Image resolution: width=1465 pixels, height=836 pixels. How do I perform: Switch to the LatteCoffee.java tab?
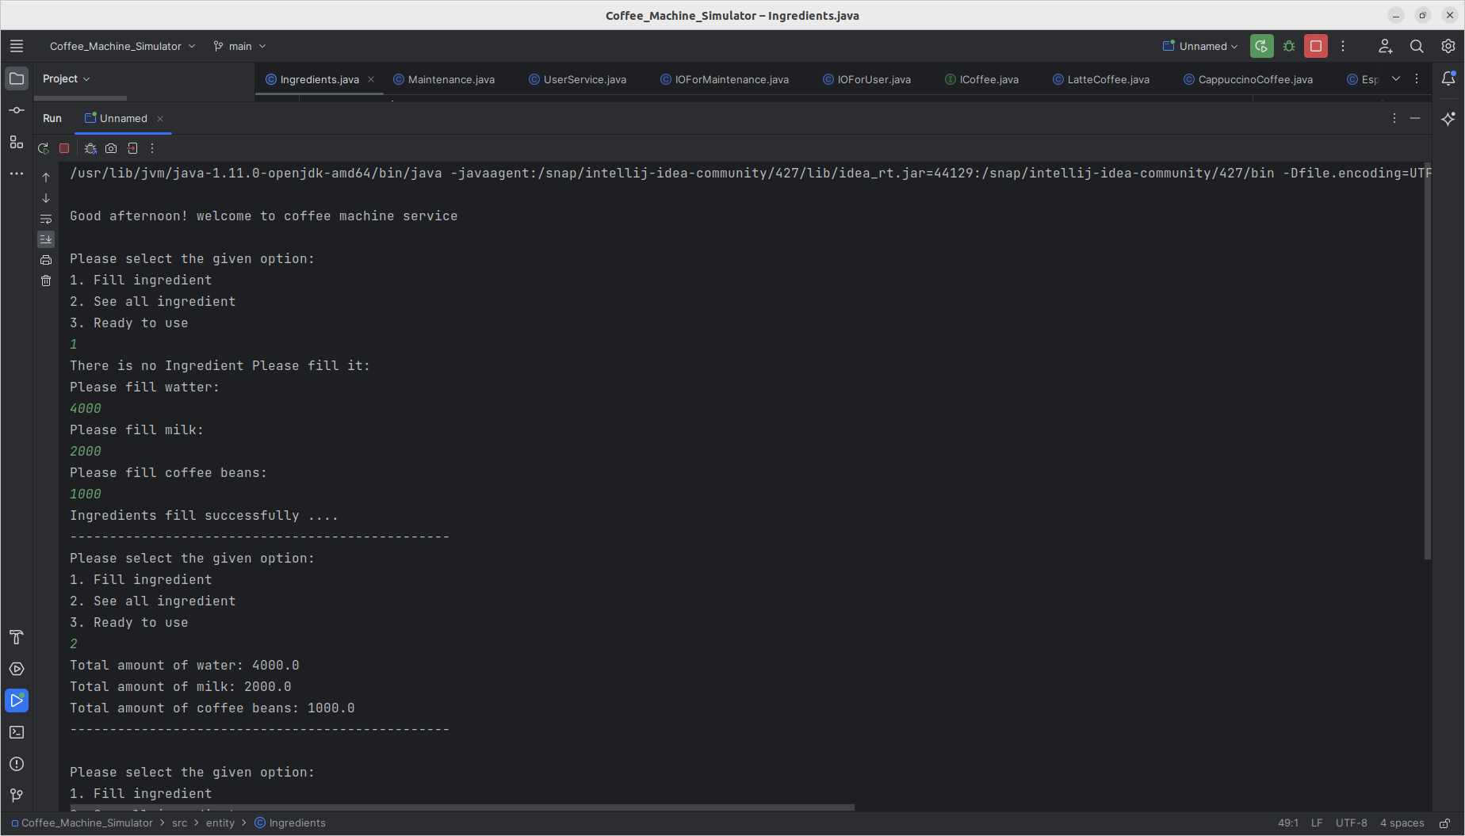[1101, 79]
